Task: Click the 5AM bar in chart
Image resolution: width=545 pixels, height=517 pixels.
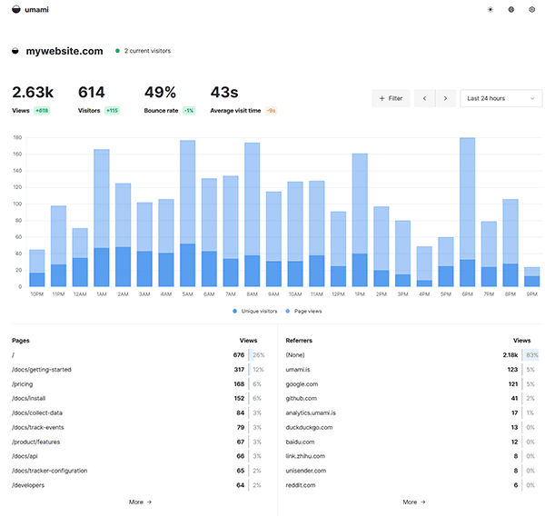Action: (188, 214)
